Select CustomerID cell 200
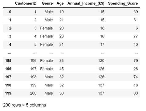Viewport: 146px width, 111px height. click(x=33, y=93)
